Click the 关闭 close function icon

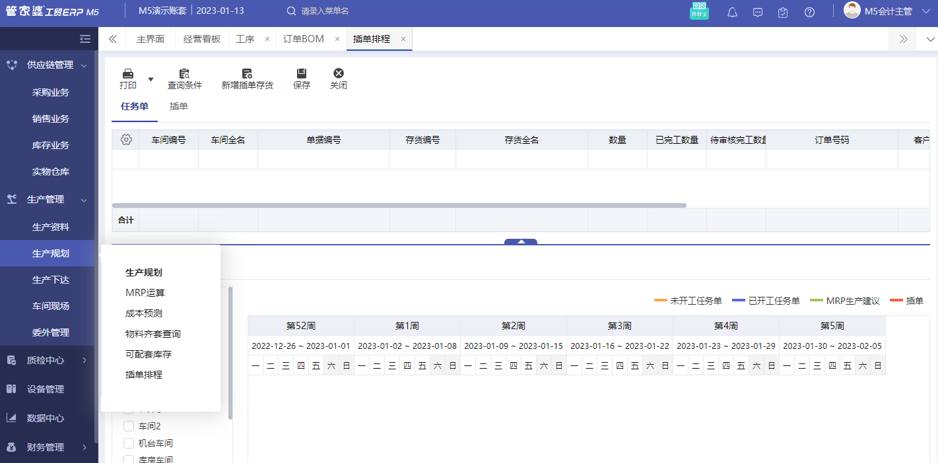338,78
